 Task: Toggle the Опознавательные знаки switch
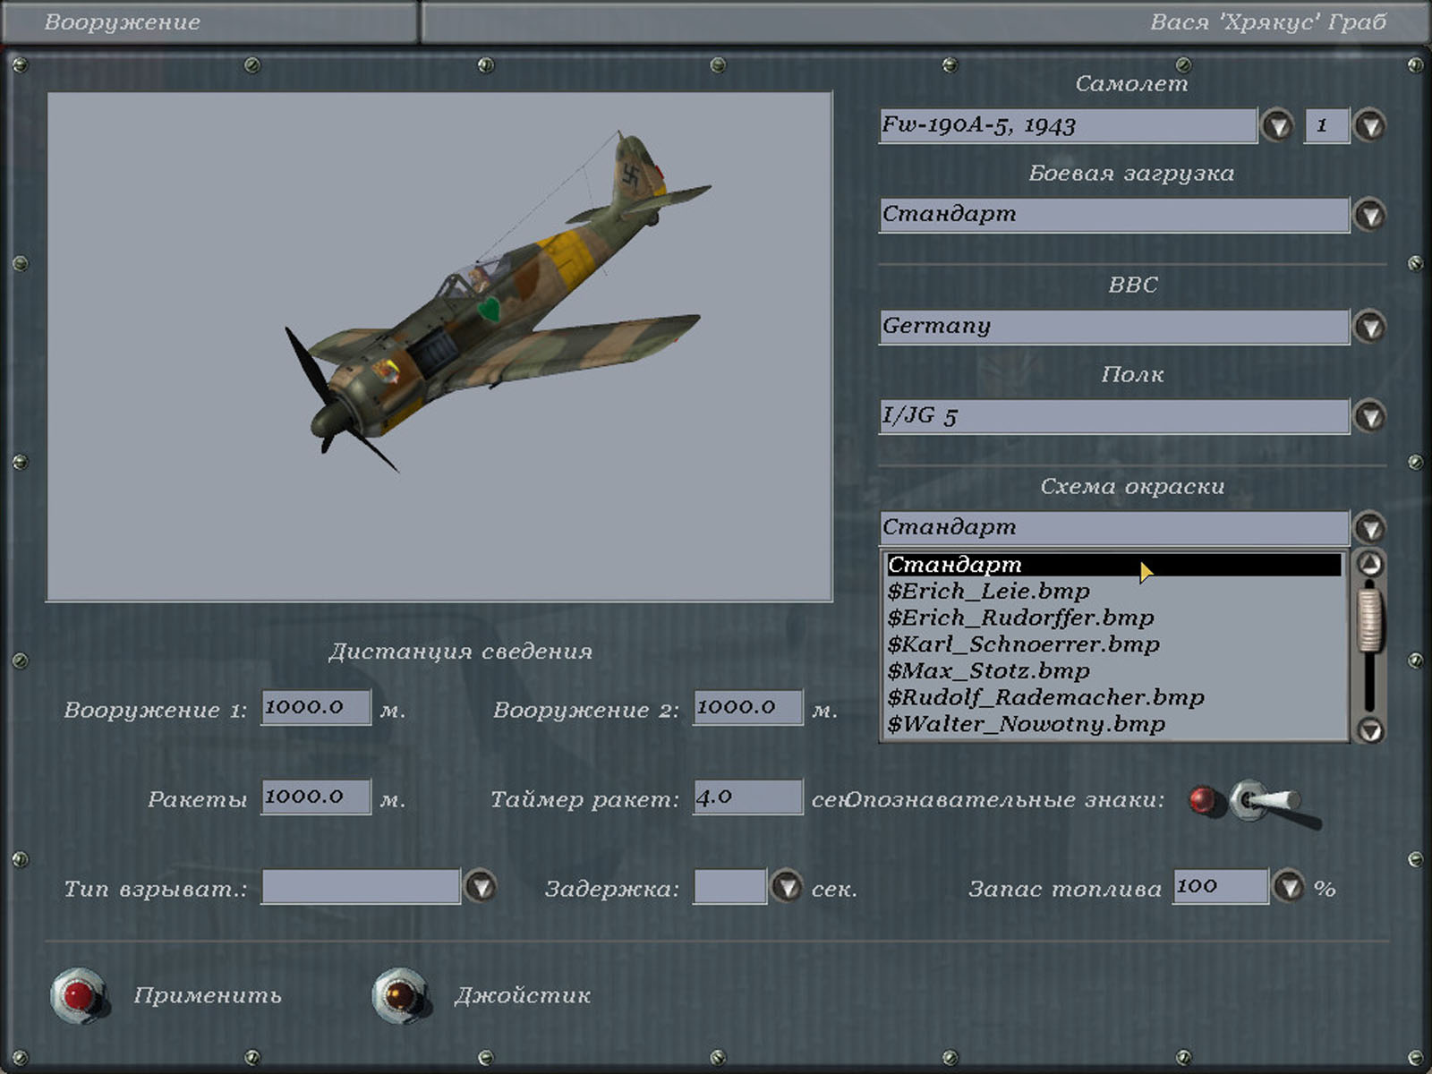coord(1264,800)
